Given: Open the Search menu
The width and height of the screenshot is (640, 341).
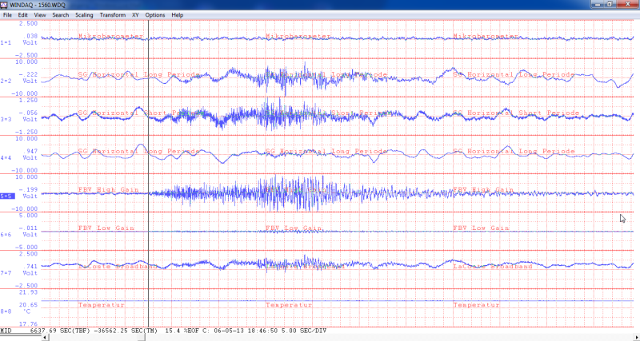Looking at the screenshot, I should [60, 15].
